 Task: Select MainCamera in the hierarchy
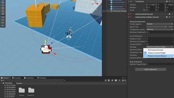point(118,7)
